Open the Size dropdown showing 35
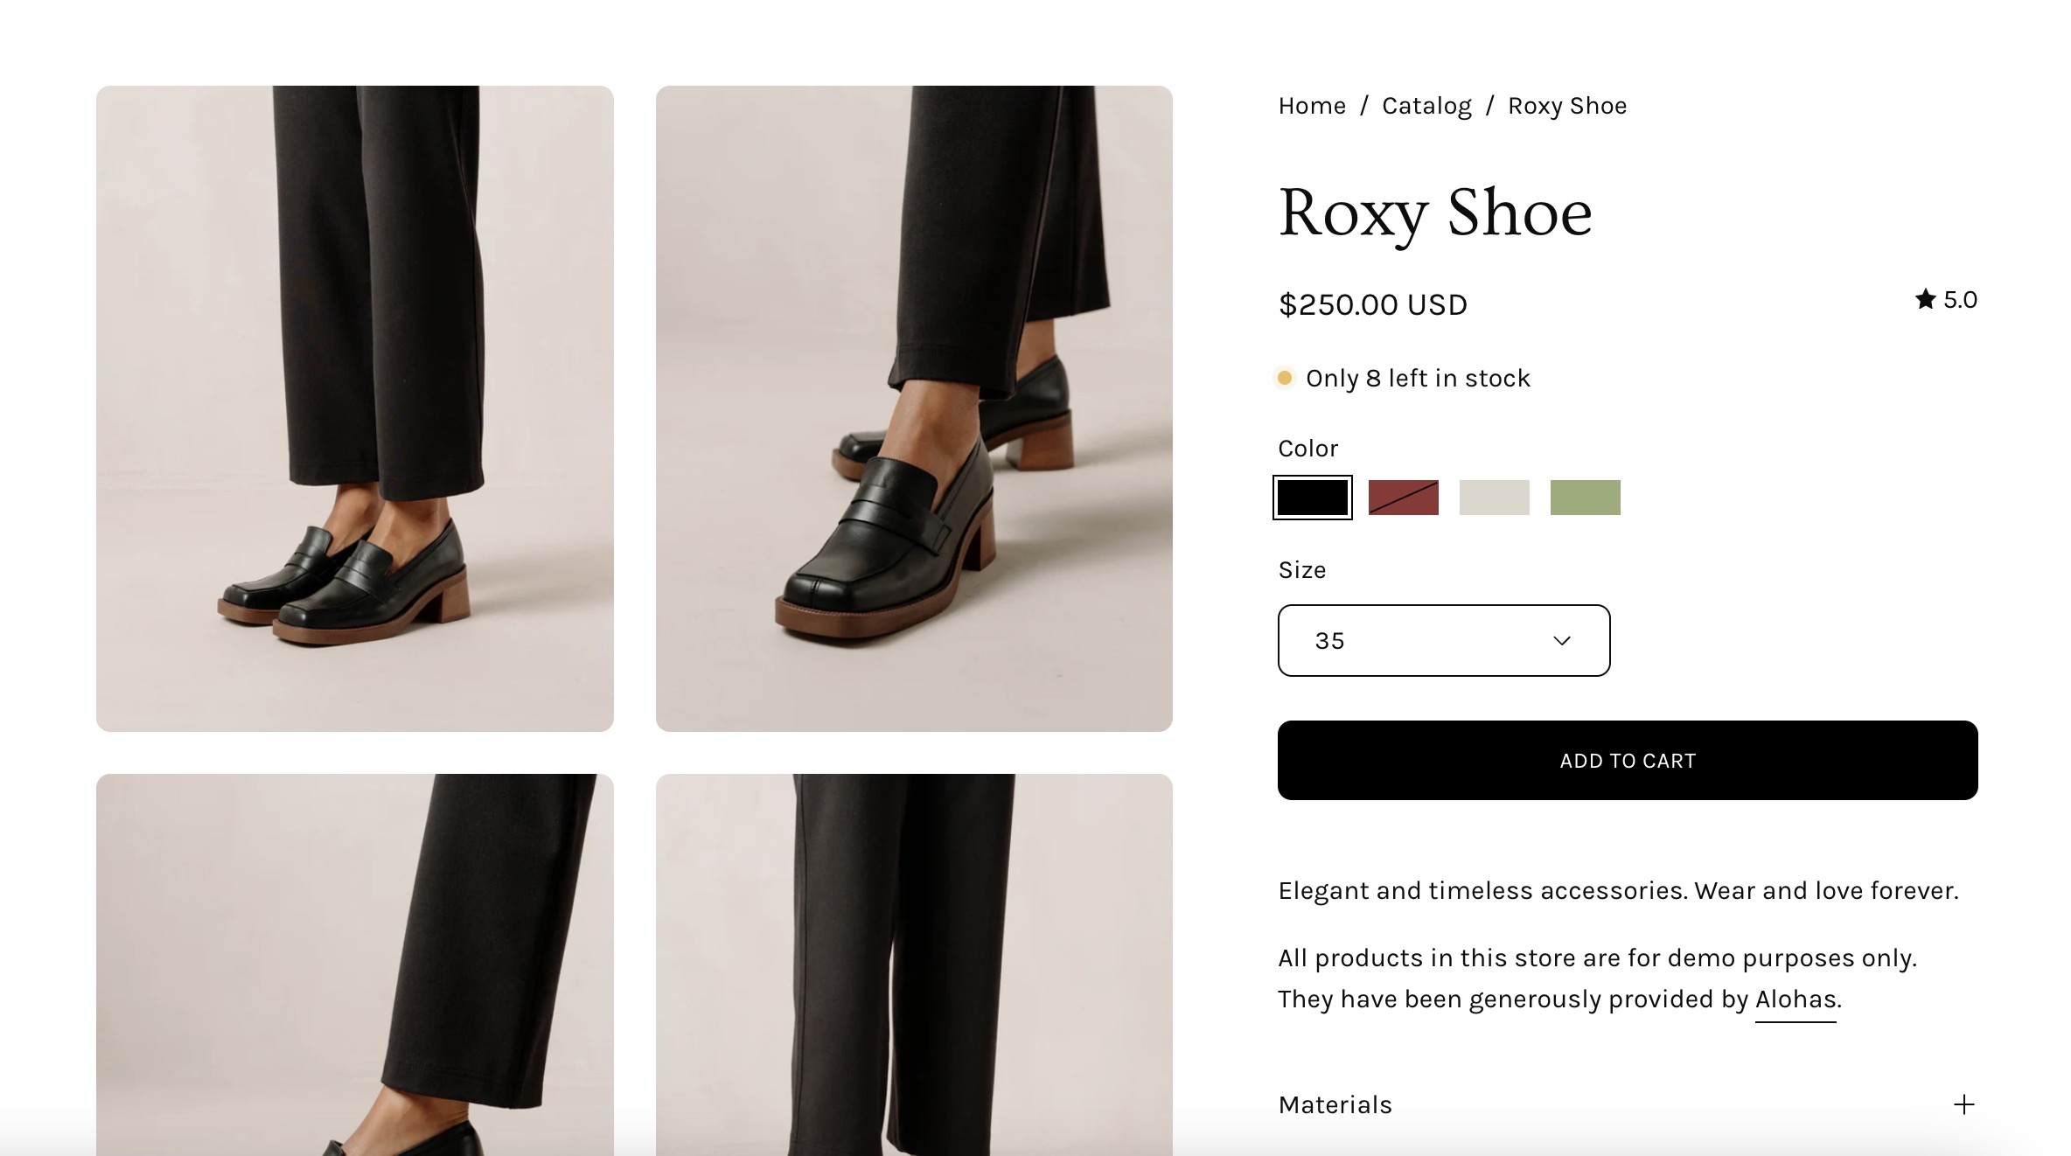Viewport: 2071px width, 1156px height. pyautogui.click(x=1443, y=641)
